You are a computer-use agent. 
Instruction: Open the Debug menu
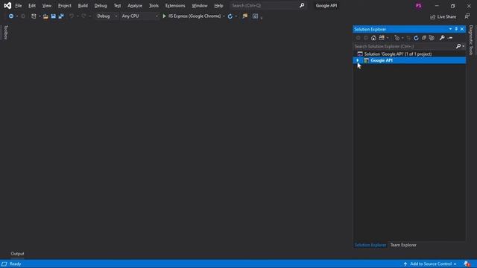[x=101, y=5]
